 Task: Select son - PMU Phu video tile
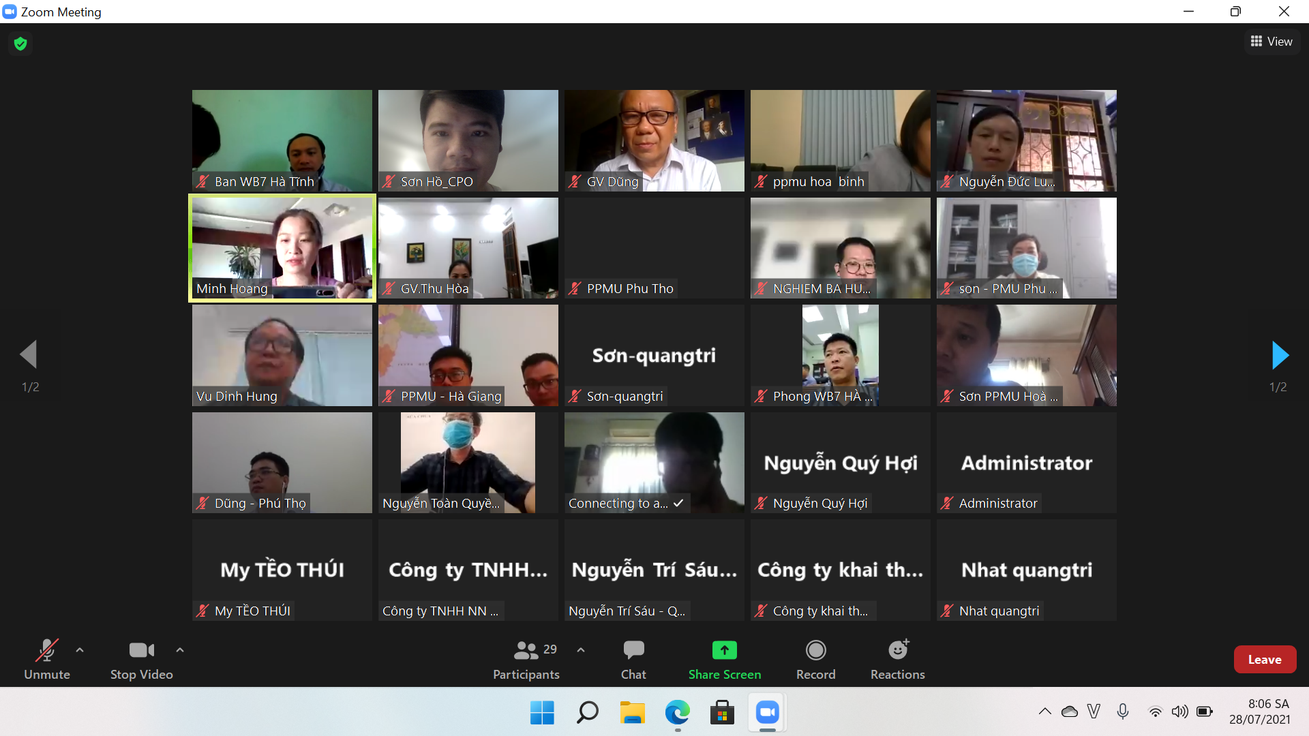tap(1027, 248)
